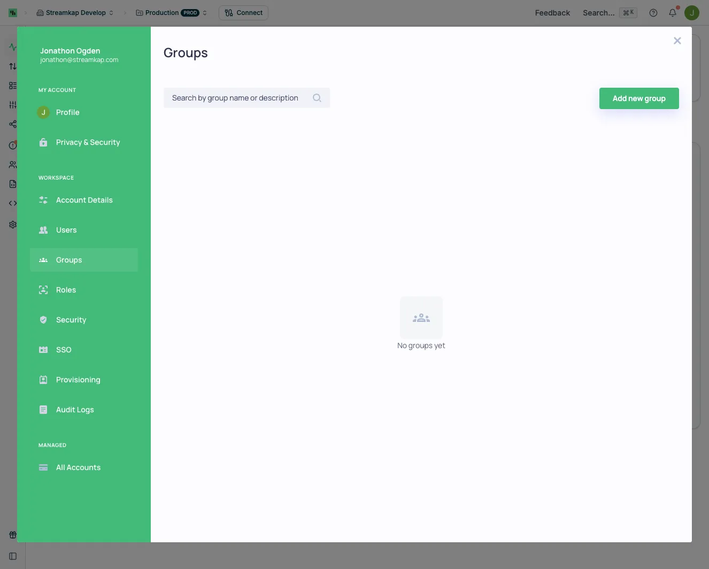Open the Production PROD environment dropdown
The width and height of the screenshot is (709, 569).
click(171, 13)
